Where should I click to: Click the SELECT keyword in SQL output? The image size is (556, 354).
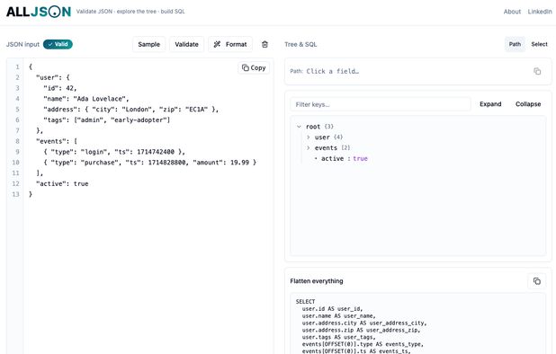tap(305, 302)
